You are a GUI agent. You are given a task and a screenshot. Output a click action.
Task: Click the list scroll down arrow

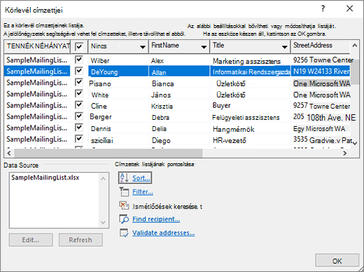[x=355, y=143]
